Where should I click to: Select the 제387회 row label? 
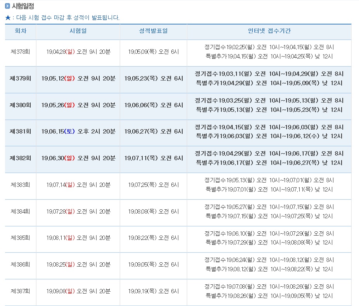(21, 291)
